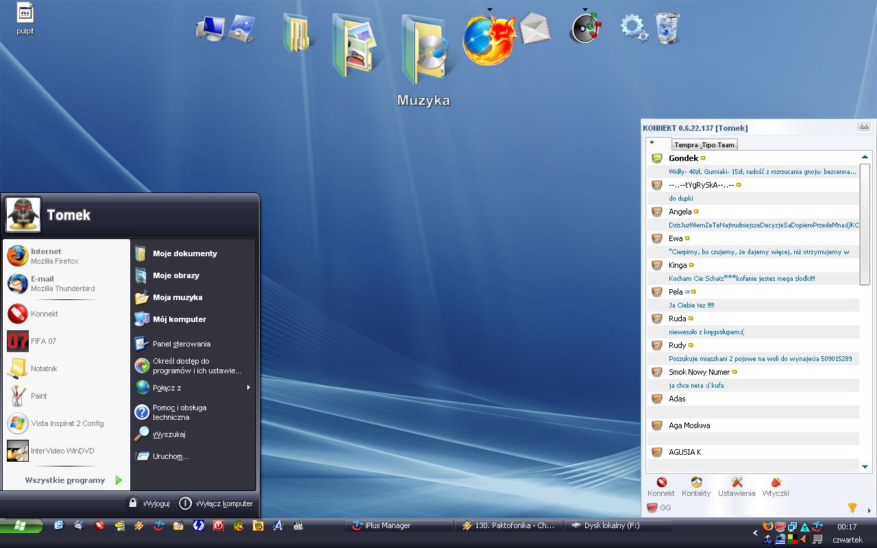Open the mail envelope dock icon
This screenshot has height=548, width=877.
point(535,29)
